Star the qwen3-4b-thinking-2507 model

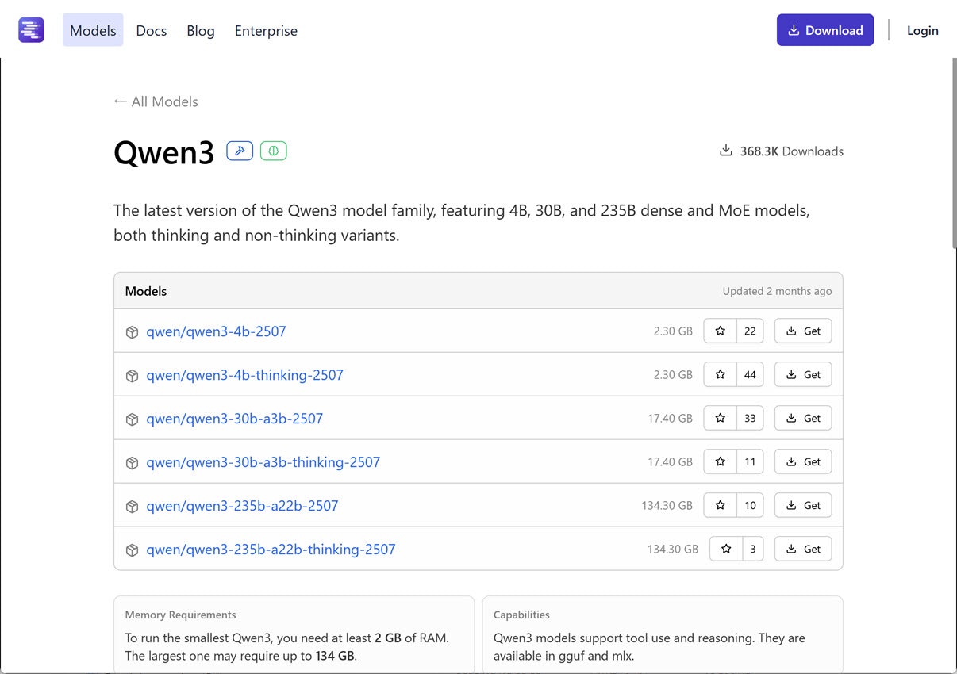(721, 374)
